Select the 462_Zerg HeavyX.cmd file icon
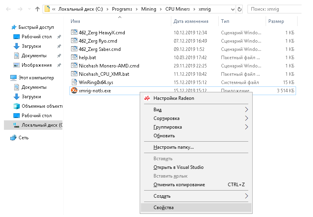Viewport: 313px width, 217px height. (x=74, y=32)
